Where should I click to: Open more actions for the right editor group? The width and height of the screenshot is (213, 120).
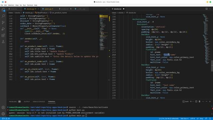pos(210,9)
